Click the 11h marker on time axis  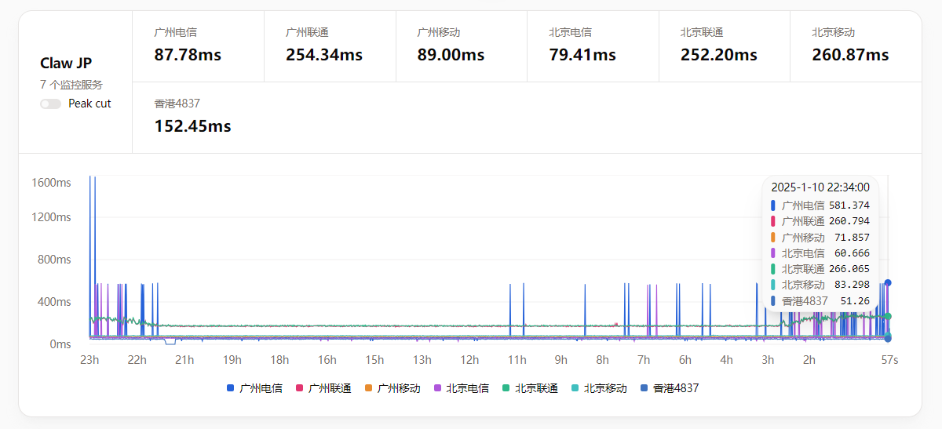coord(517,360)
